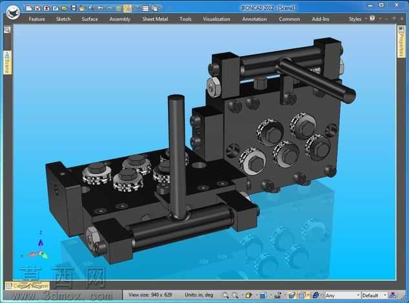Click the Open folder icon in quick access toolbar

64,8
